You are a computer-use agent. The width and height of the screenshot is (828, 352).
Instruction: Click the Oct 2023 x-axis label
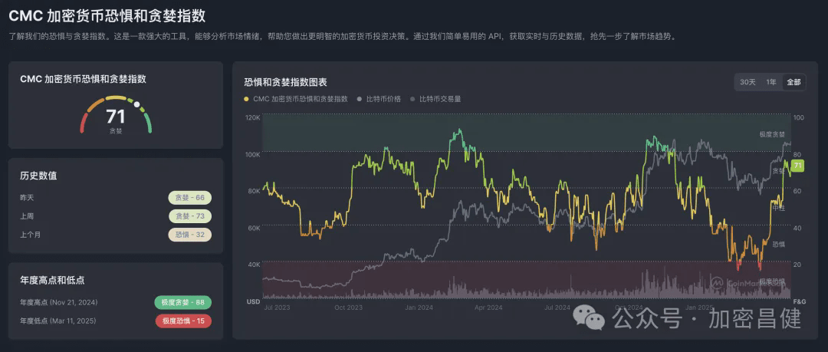click(350, 308)
